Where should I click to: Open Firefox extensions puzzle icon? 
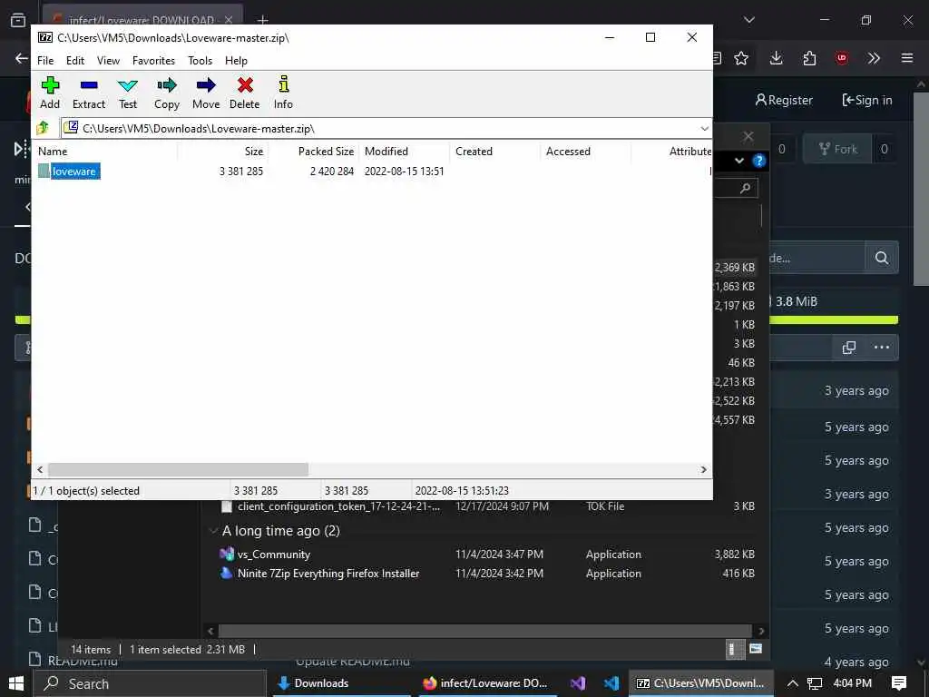coord(809,58)
